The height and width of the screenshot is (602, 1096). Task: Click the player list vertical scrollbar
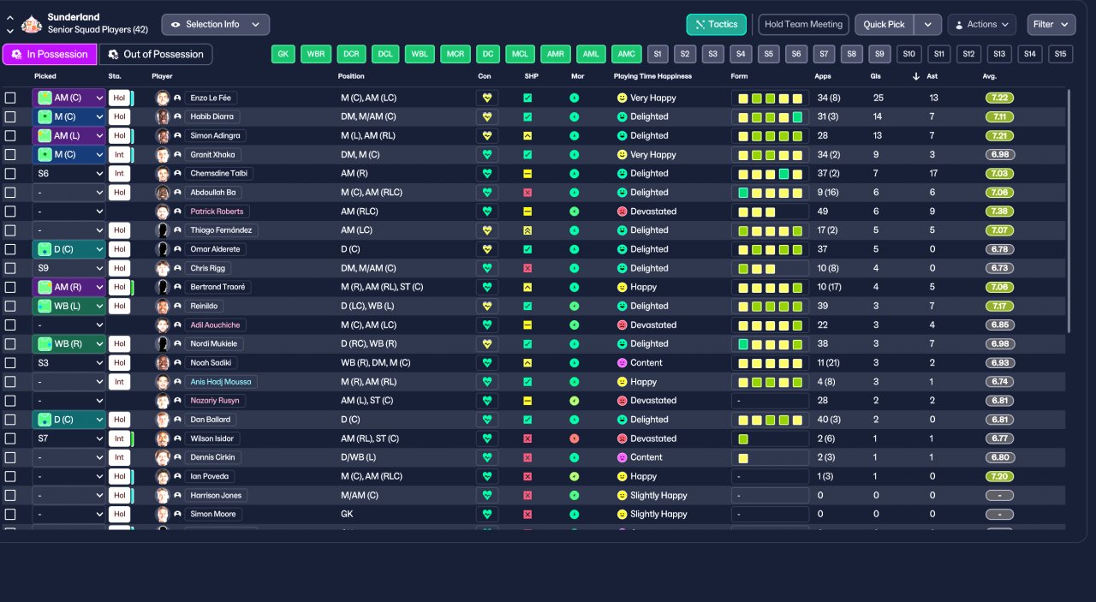click(1069, 210)
